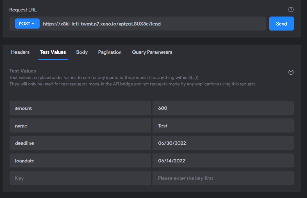307x198 pixels.
Task: Edit the 'amount' key field
Action: (80, 108)
